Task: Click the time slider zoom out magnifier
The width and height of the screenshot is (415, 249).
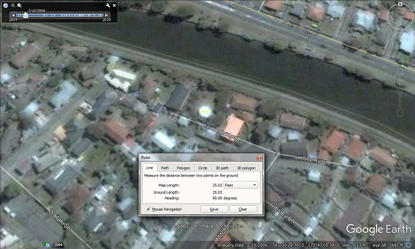Action: click(12, 5)
